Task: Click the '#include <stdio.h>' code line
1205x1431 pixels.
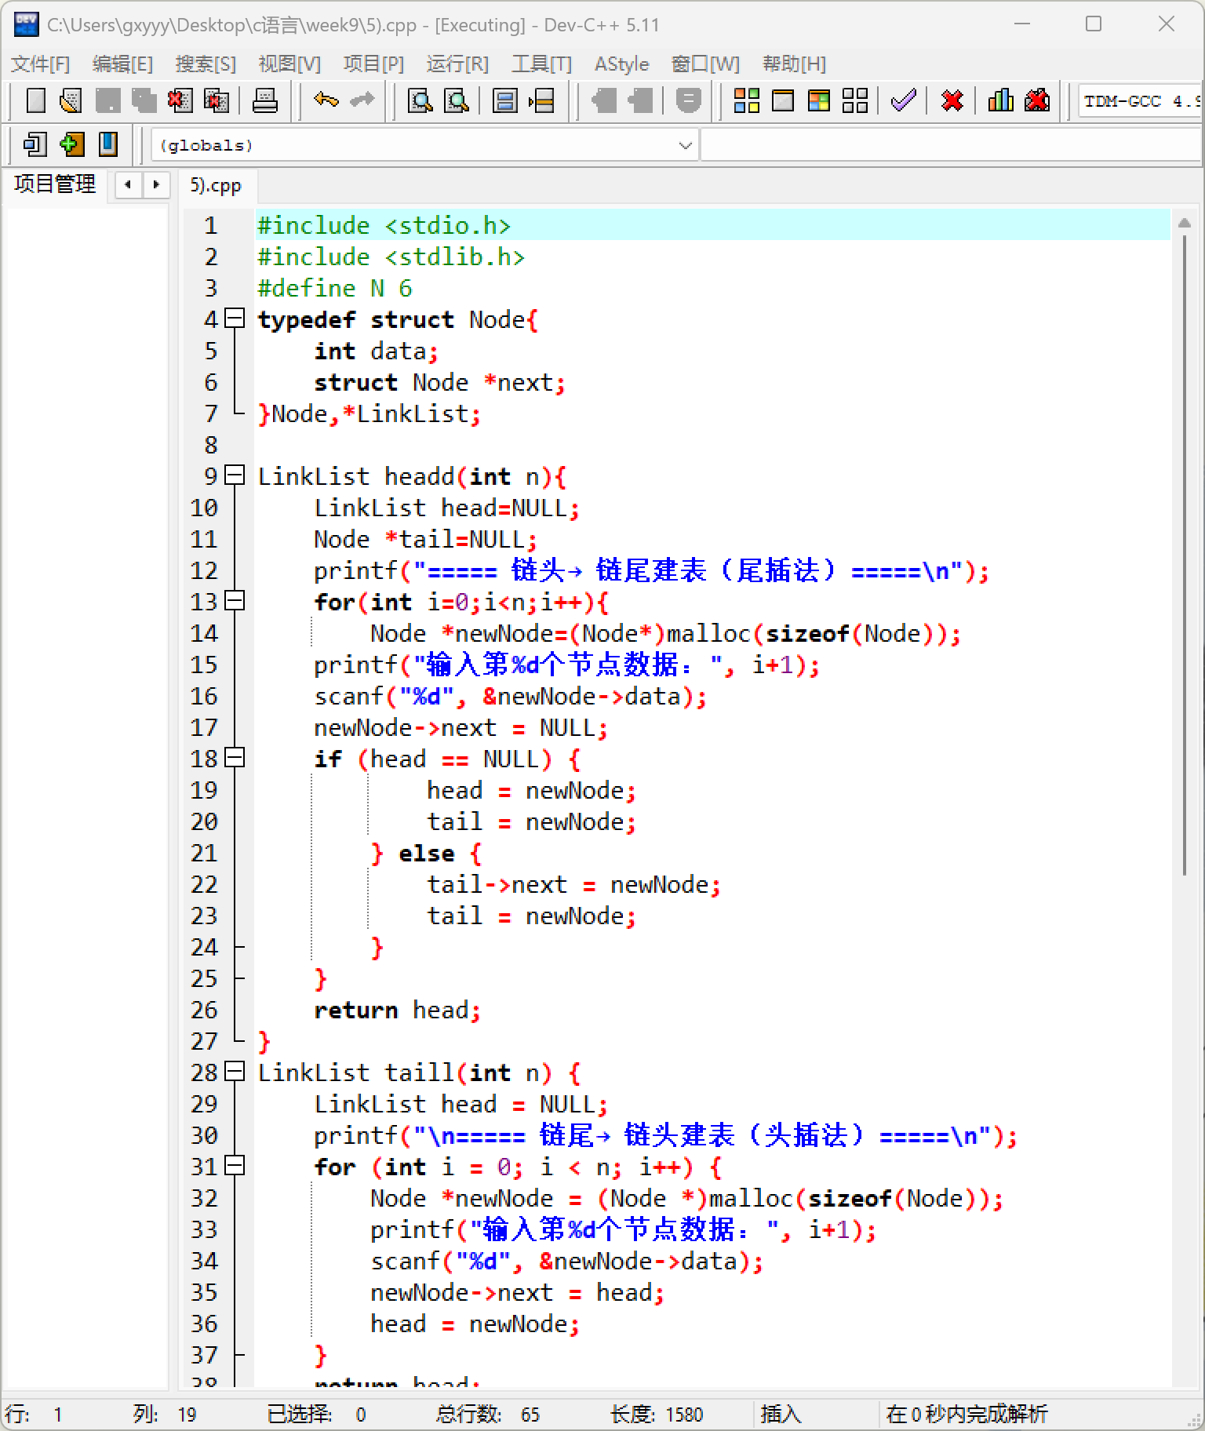Action: [x=384, y=226]
